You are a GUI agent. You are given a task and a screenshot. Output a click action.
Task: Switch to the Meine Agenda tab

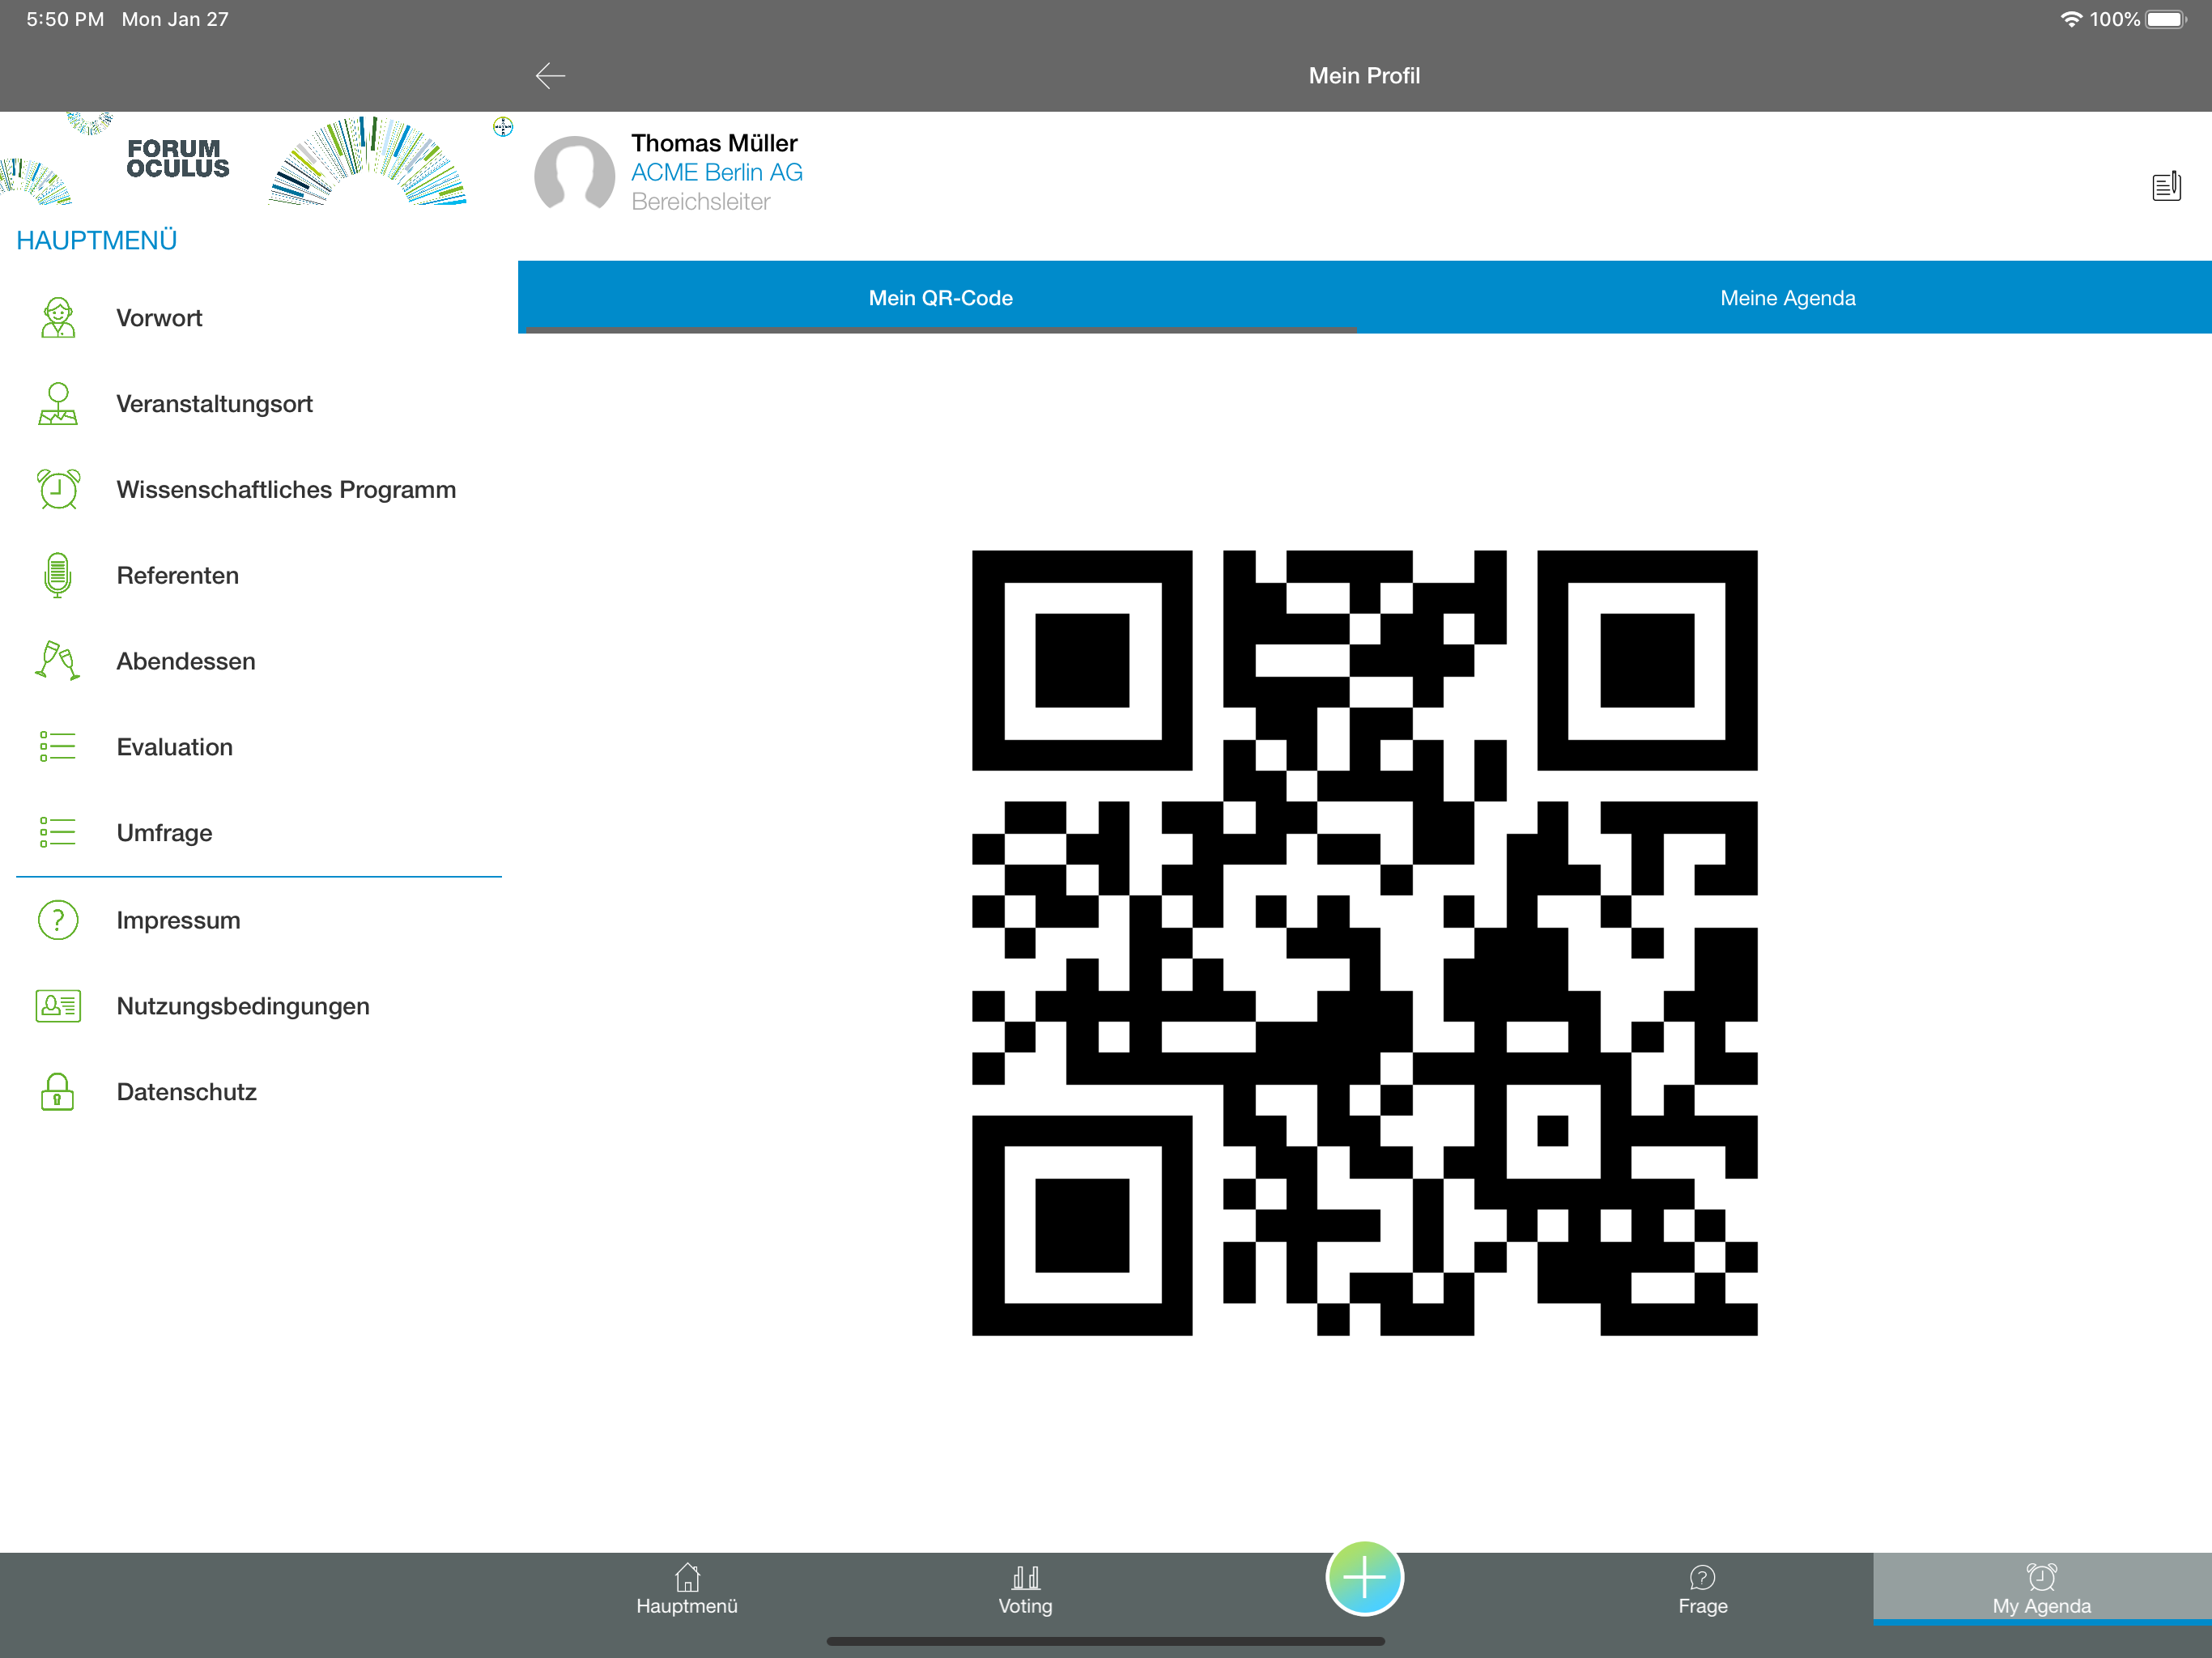pos(1787,298)
